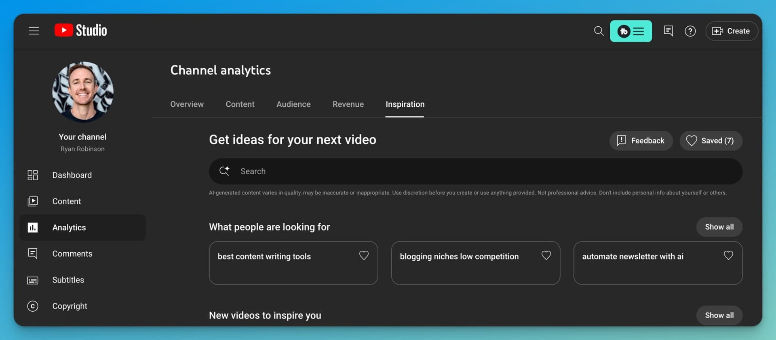776x340 pixels.
Task: Open the comments notification icon in header
Action: [x=668, y=31]
